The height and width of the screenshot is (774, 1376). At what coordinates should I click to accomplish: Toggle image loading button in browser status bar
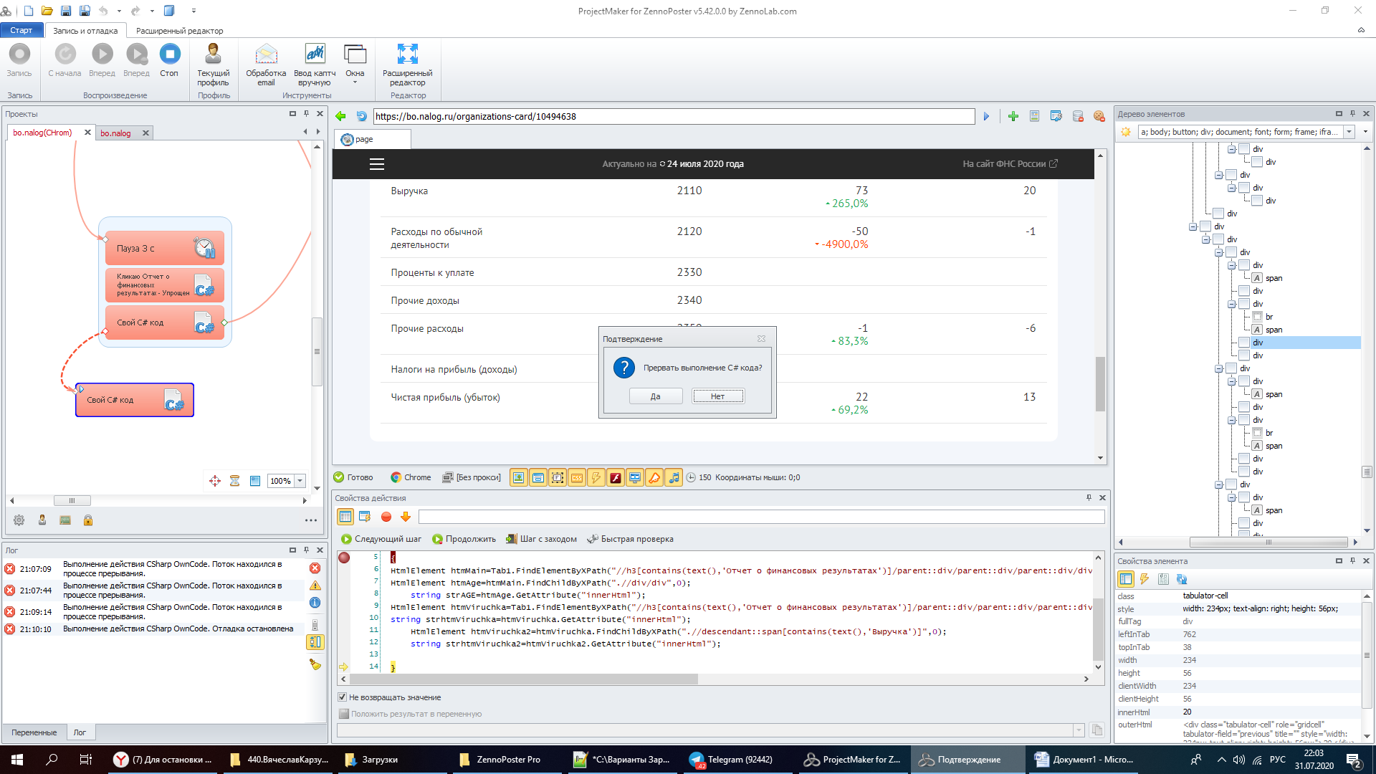tap(519, 477)
